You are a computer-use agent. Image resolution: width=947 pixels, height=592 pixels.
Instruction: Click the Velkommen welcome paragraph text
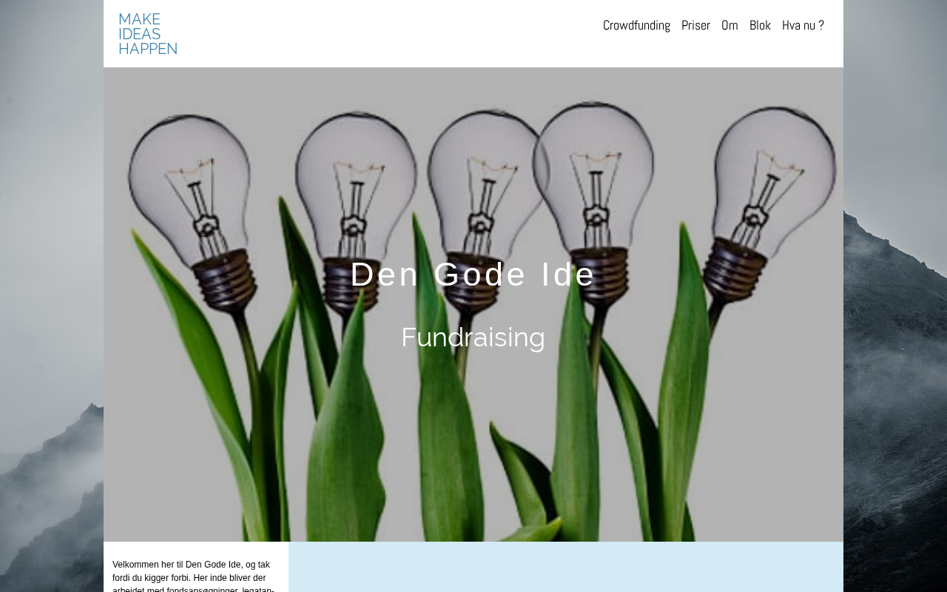195,575
